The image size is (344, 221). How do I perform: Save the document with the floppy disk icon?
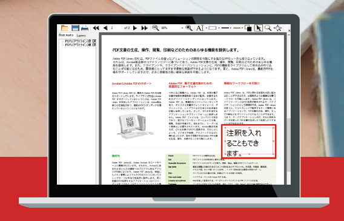click(75, 28)
